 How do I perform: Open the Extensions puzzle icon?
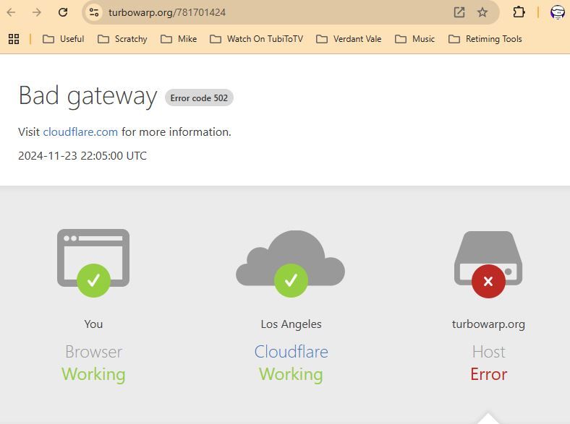coord(519,12)
